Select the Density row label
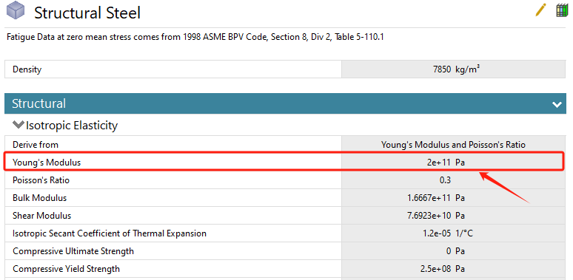Viewport: 573px width, 280px height. point(27,69)
